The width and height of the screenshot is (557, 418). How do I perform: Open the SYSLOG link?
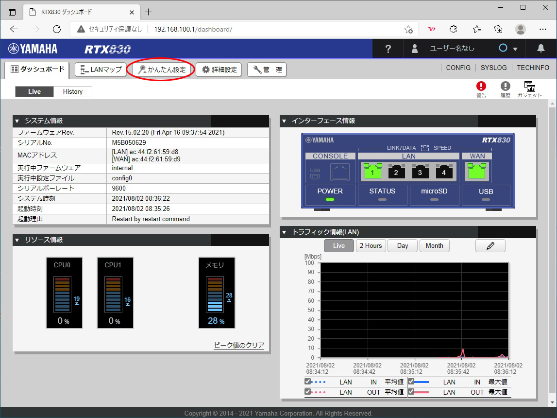pos(493,68)
